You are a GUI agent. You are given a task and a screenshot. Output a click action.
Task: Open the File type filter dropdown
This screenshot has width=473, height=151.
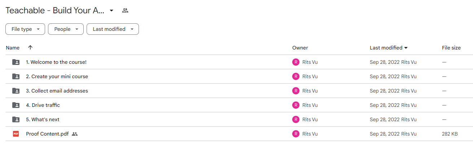[25, 29]
